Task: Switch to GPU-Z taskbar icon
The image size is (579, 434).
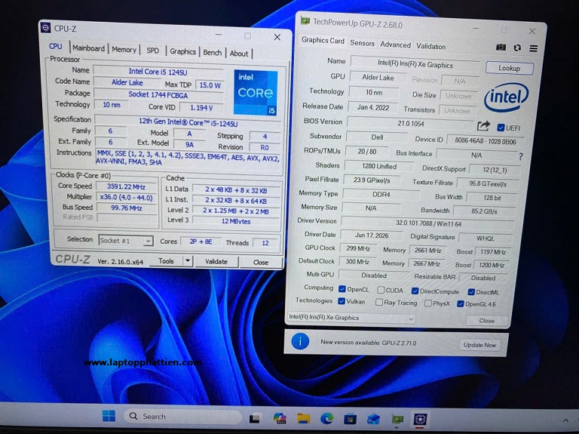Action: (x=397, y=419)
